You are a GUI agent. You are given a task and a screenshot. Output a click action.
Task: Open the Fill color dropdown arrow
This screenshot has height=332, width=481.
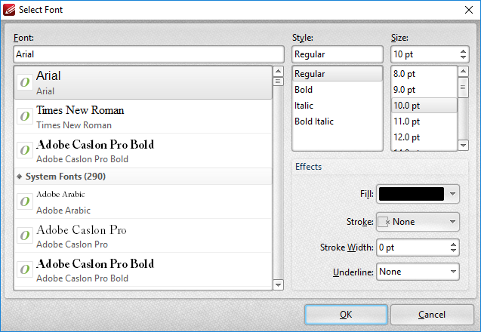pyautogui.click(x=452, y=194)
